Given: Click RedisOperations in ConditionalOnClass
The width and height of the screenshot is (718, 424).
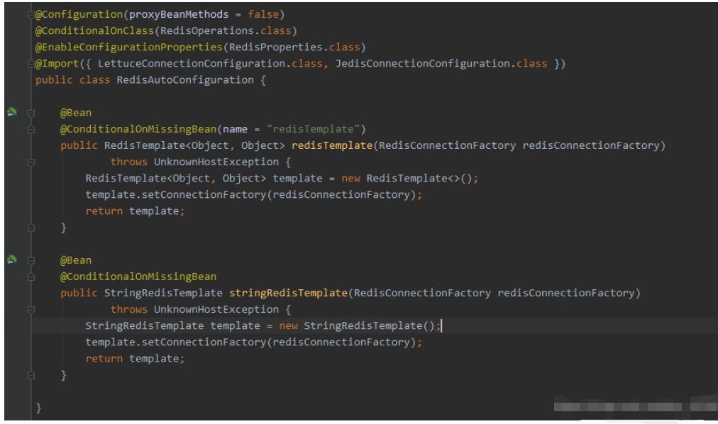Looking at the screenshot, I should click(x=207, y=30).
